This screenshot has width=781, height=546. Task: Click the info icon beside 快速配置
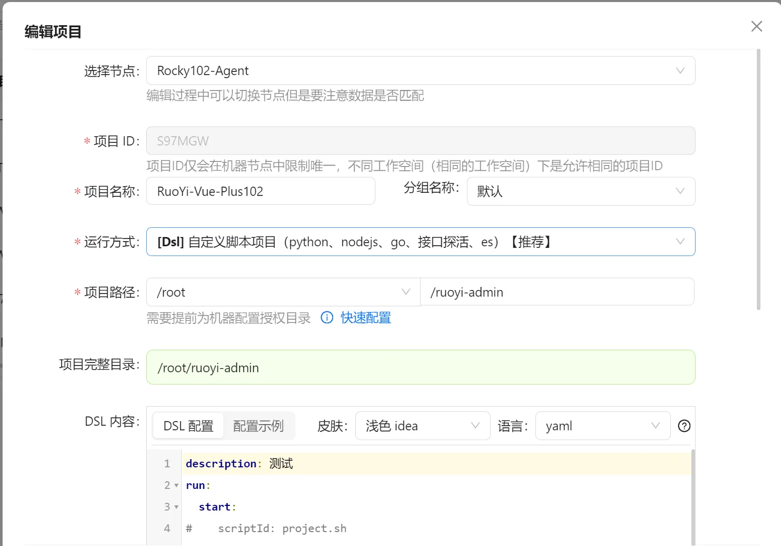coord(327,317)
